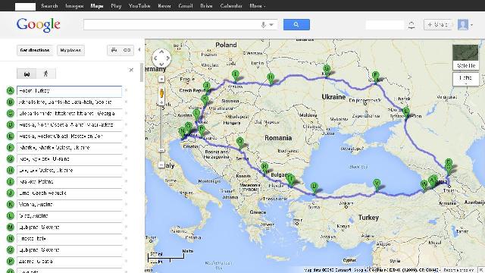
Task: Collapse the left directions panel arrow
Action: click(139, 50)
